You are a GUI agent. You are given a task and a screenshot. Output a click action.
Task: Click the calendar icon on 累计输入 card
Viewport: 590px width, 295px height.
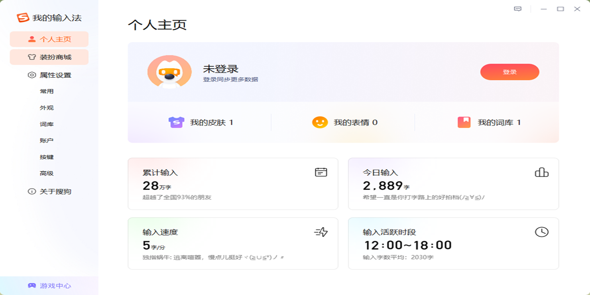point(322,172)
